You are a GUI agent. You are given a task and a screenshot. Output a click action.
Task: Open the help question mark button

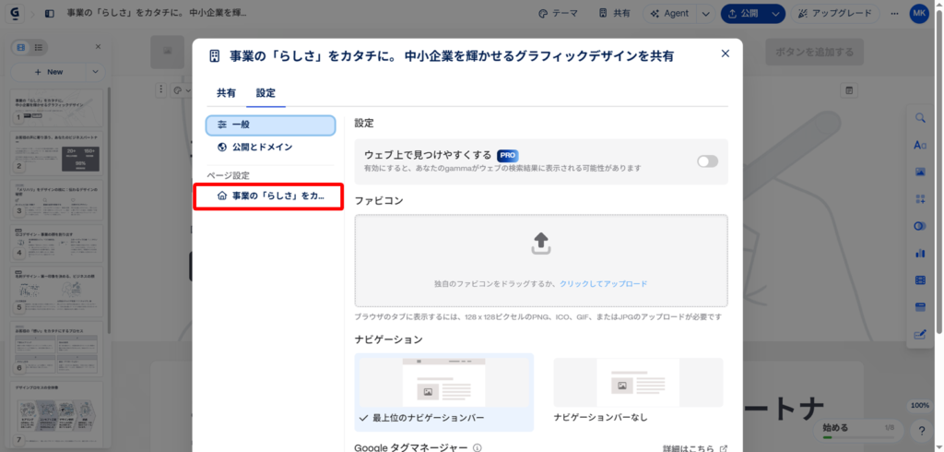pyautogui.click(x=920, y=430)
